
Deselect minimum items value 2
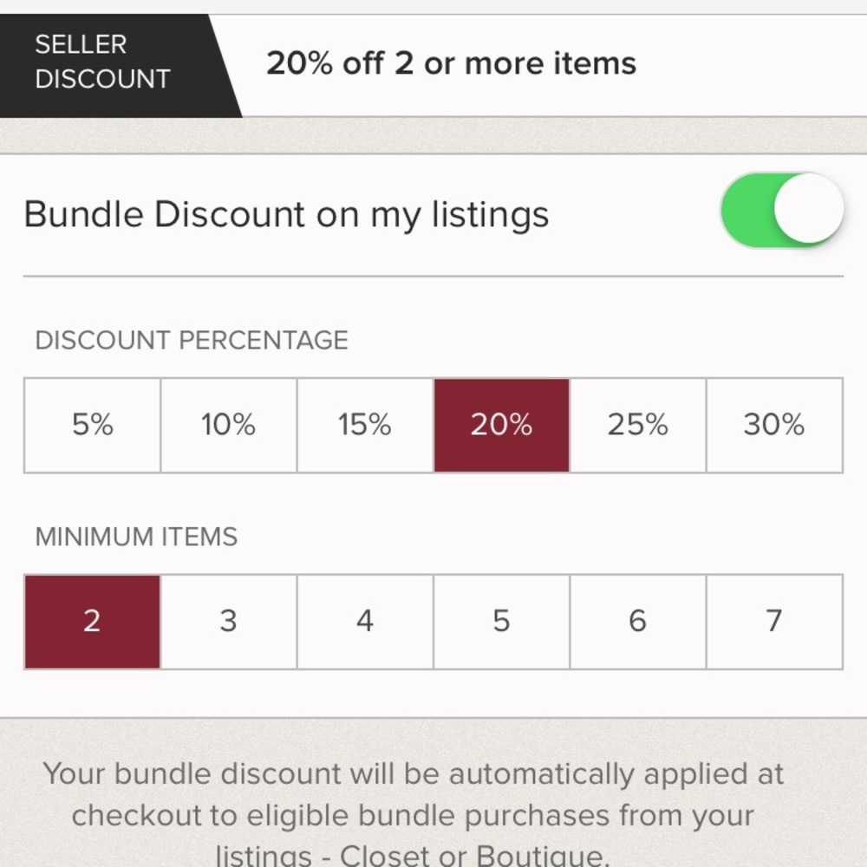[x=92, y=621]
